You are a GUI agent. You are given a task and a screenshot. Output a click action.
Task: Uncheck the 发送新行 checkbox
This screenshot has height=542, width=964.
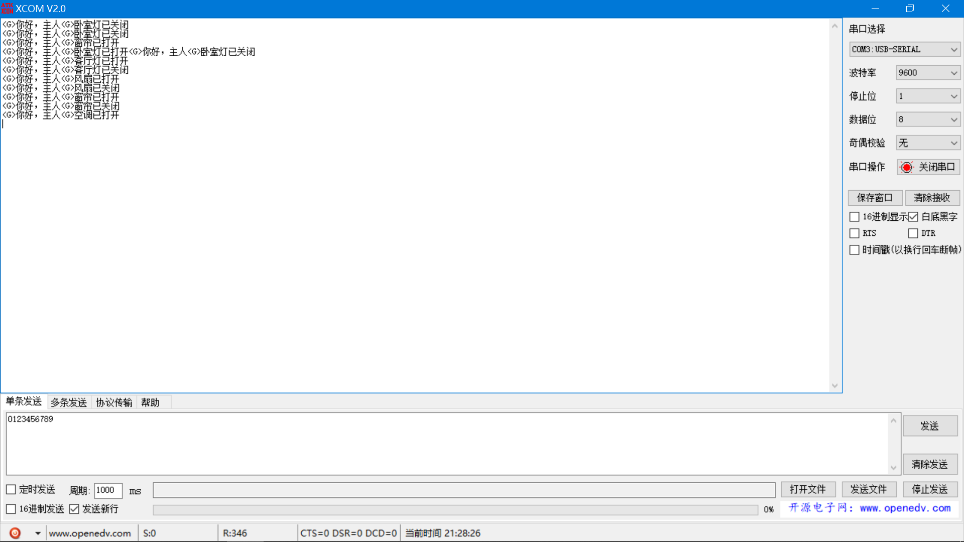(74, 509)
